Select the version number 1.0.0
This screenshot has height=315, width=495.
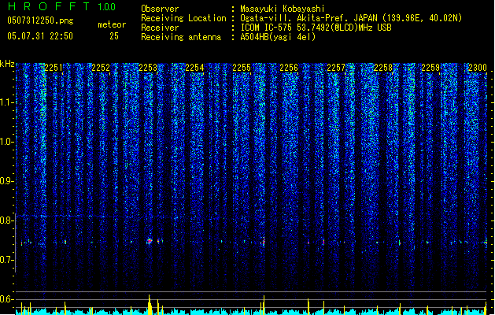click(106, 7)
